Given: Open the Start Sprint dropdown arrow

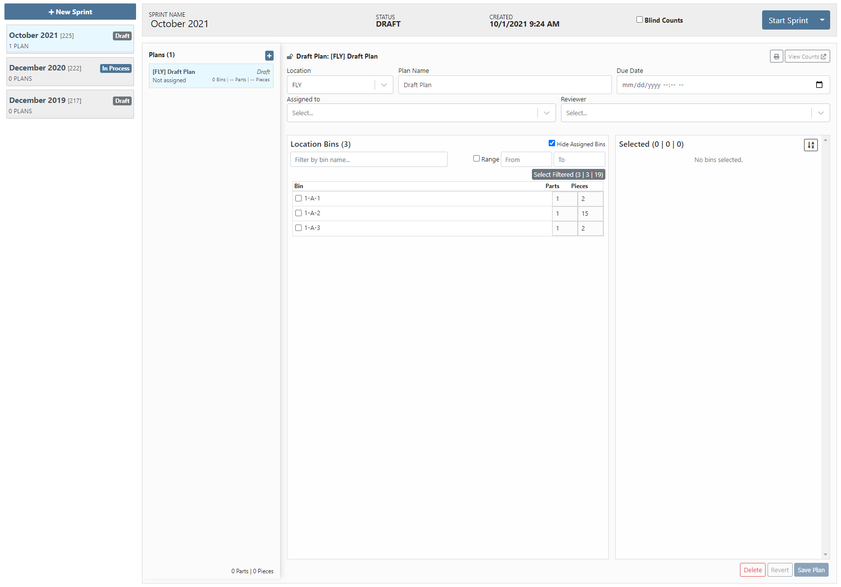Looking at the screenshot, I should tap(822, 20).
